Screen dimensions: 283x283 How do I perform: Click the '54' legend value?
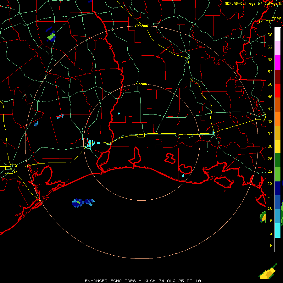270,72
